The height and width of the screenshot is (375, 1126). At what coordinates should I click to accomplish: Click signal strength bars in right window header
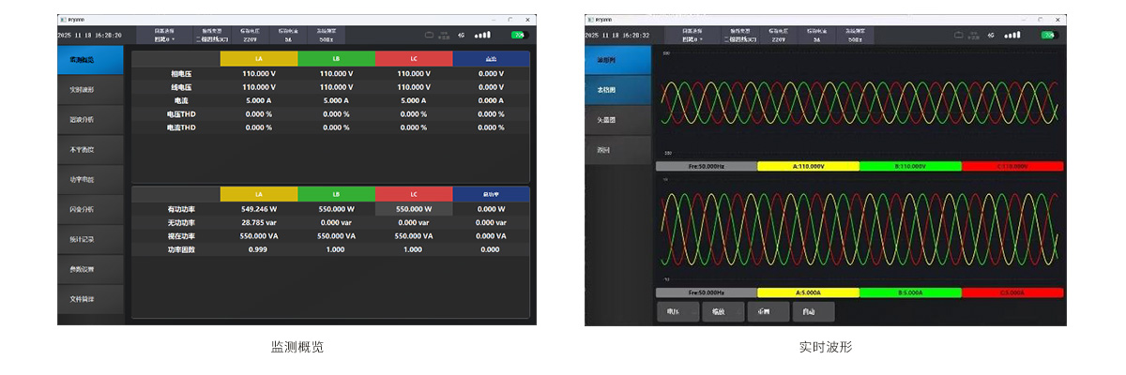pyautogui.click(x=1012, y=35)
